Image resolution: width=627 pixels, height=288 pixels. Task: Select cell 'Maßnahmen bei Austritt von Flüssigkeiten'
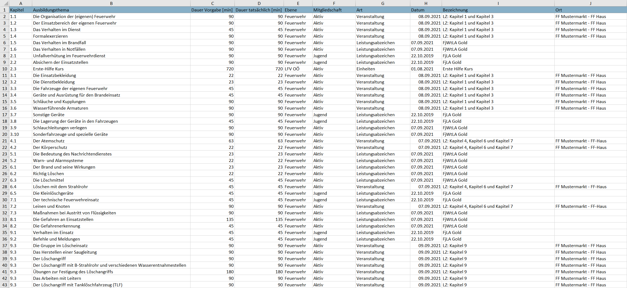coord(111,213)
